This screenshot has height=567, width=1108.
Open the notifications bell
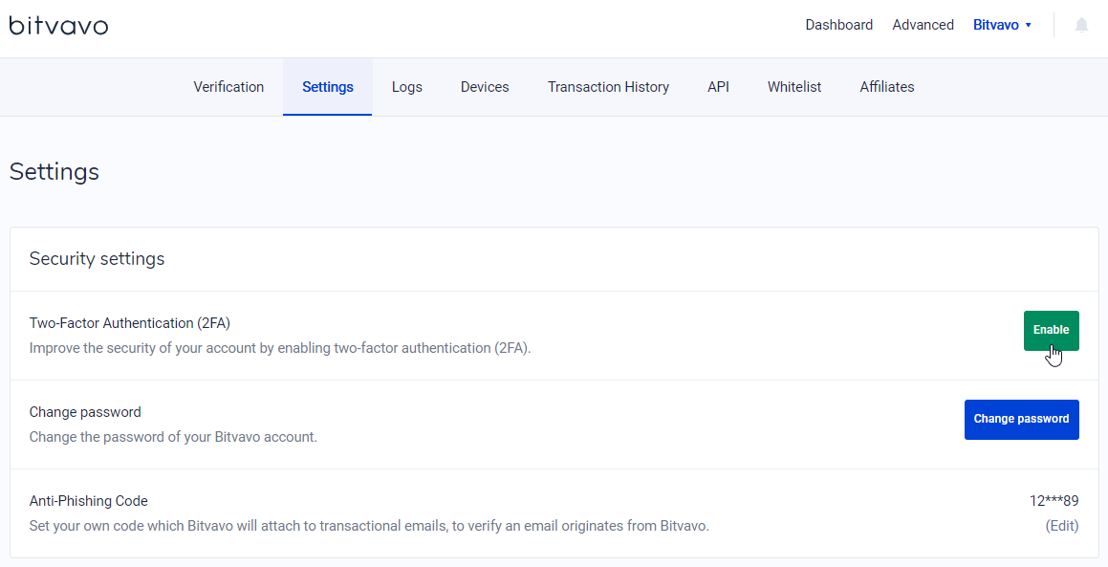click(1081, 25)
